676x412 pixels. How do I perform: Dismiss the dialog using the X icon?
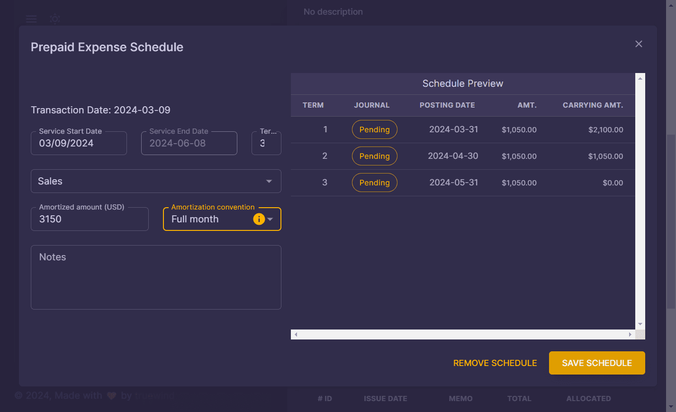pos(639,44)
